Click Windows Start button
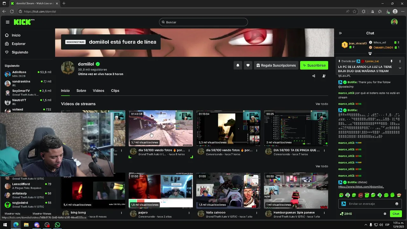The height and width of the screenshot is (229, 407). [x=5, y=225]
